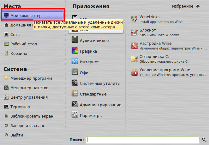Select the Офис category label
The height and width of the screenshot is (145, 209).
pos(85,72)
